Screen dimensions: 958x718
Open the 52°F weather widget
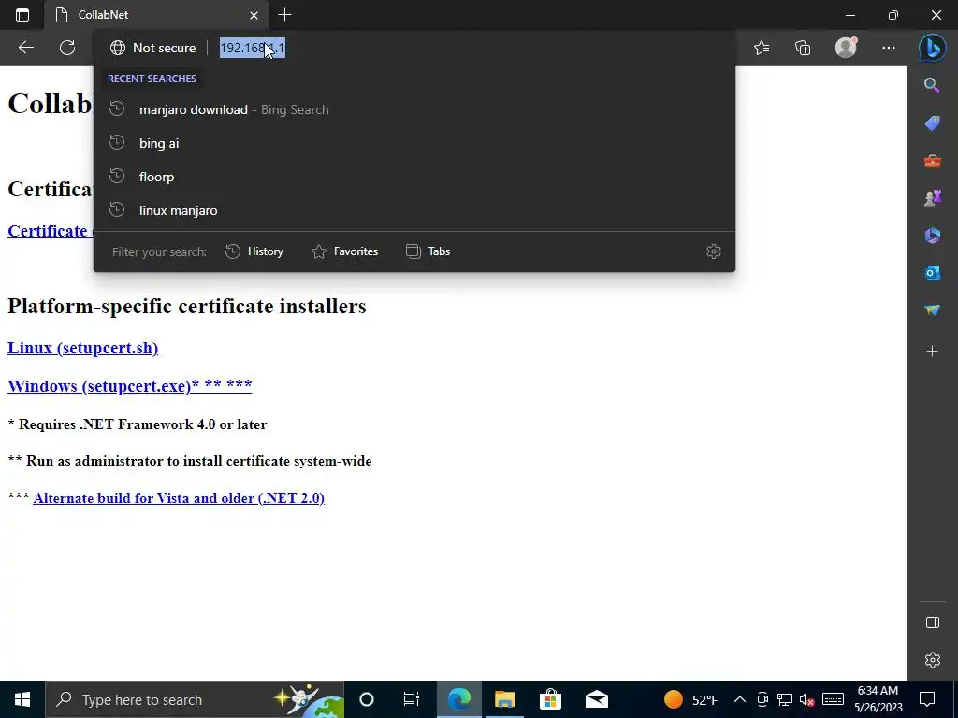click(691, 699)
